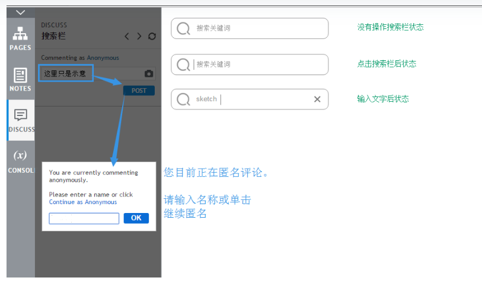Collapse the sidebar with top chevron
The image size is (482, 284).
click(x=21, y=12)
